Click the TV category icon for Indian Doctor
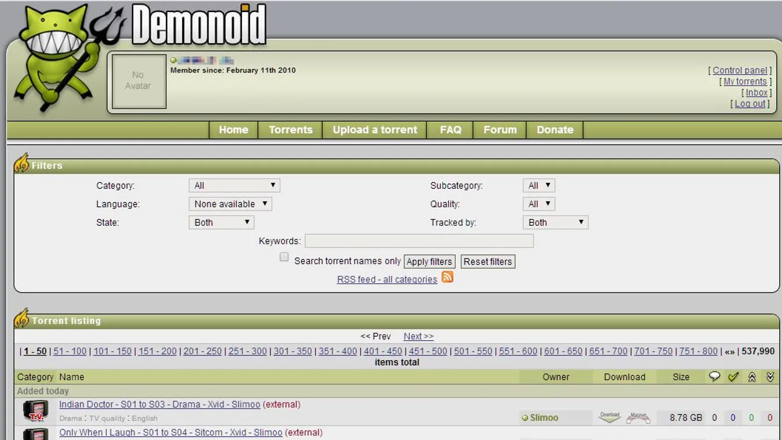The height and width of the screenshot is (440, 782). coord(36,411)
